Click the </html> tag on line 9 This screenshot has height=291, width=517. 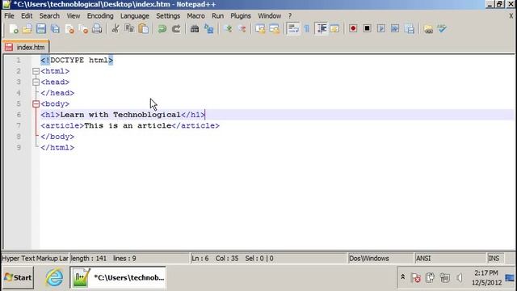[x=57, y=147]
